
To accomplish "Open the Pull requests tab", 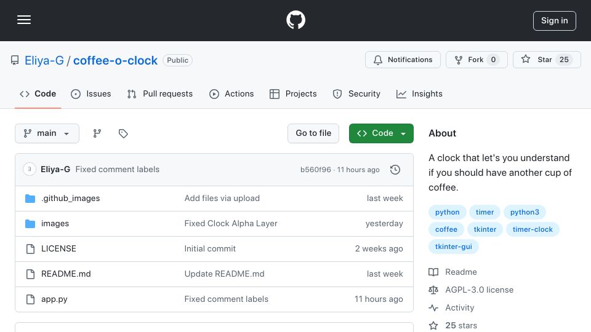I will (160, 93).
